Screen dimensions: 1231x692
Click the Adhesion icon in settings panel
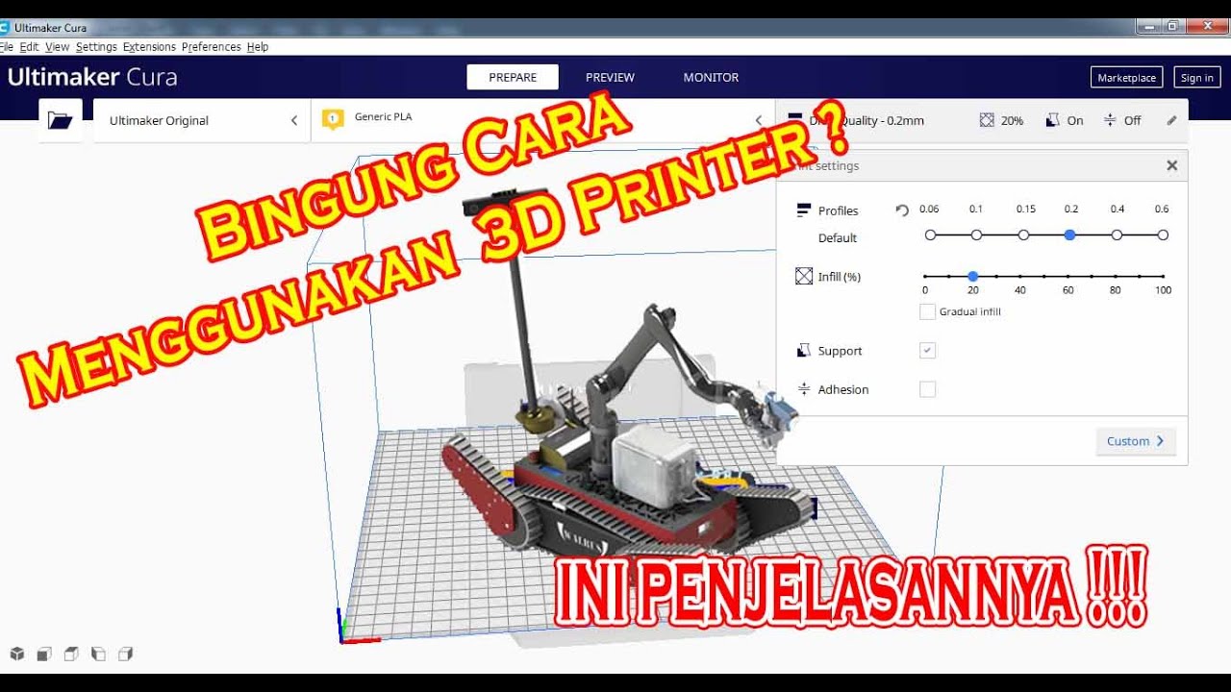[x=804, y=389]
